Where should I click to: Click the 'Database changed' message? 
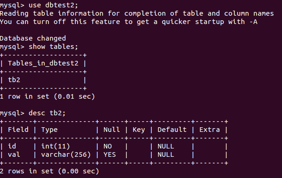33,38
